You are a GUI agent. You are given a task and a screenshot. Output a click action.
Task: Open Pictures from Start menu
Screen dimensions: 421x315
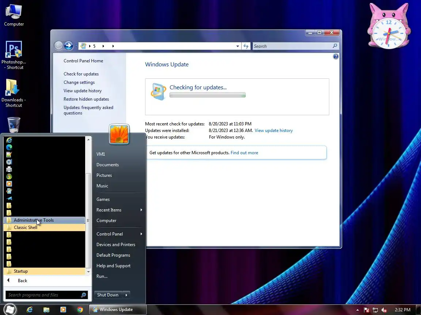point(104,175)
